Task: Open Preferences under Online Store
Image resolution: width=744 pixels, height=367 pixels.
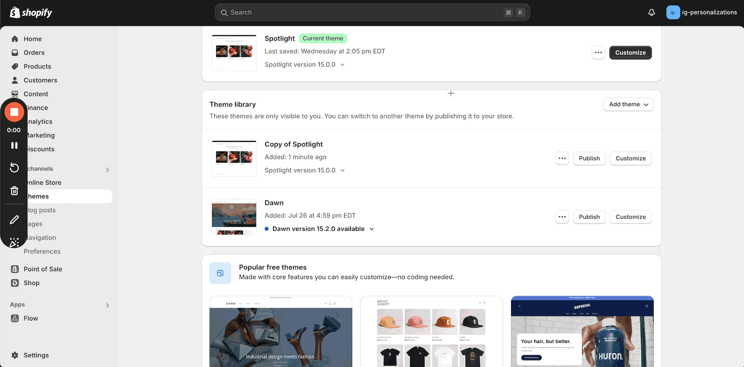Action: click(42, 251)
